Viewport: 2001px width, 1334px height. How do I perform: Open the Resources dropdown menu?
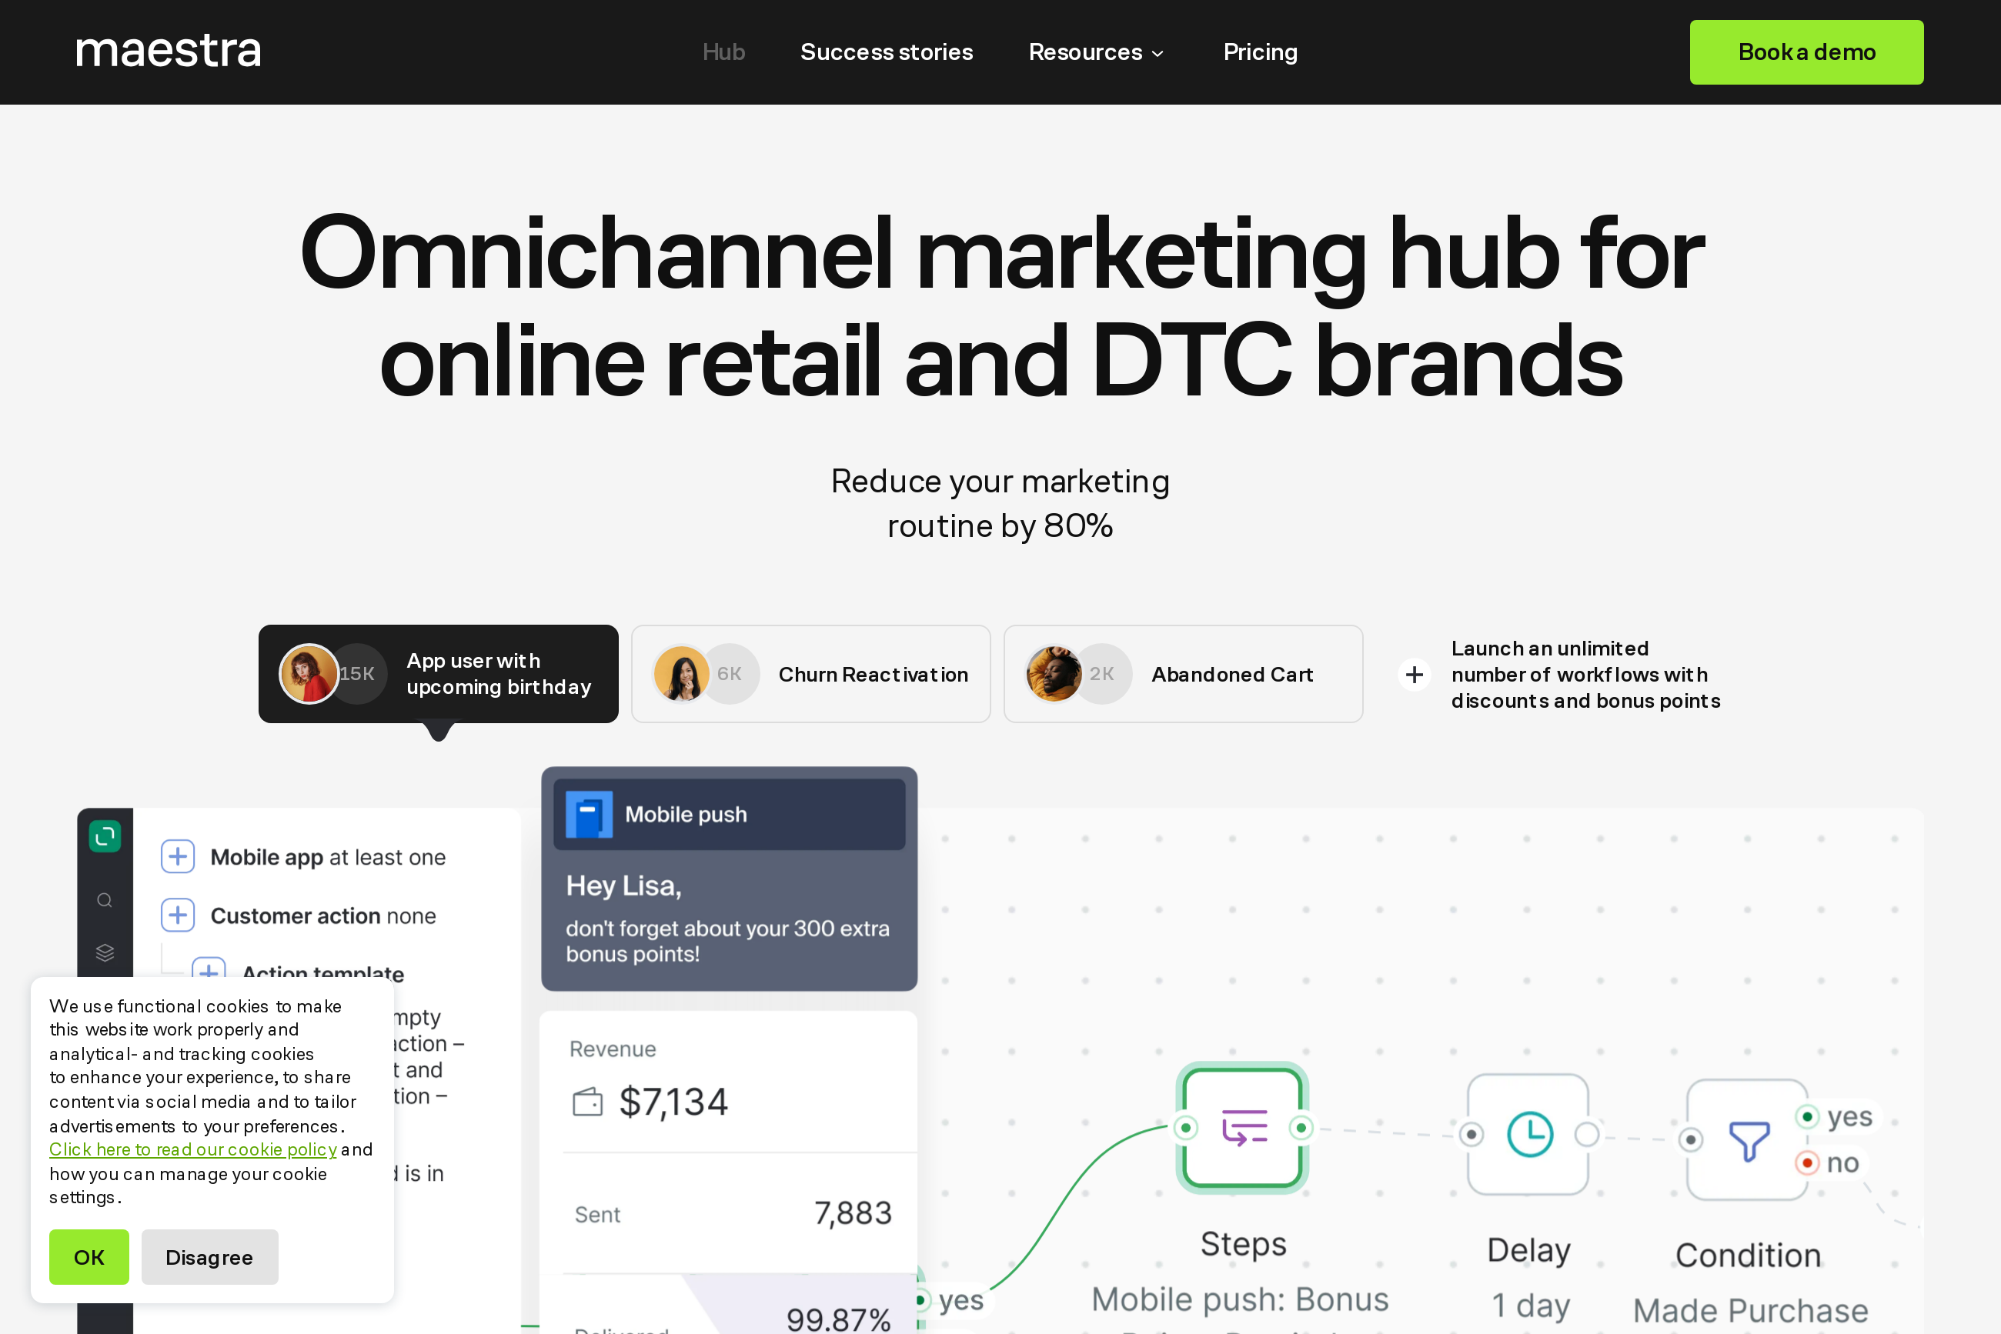pyautogui.click(x=1095, y=52)
